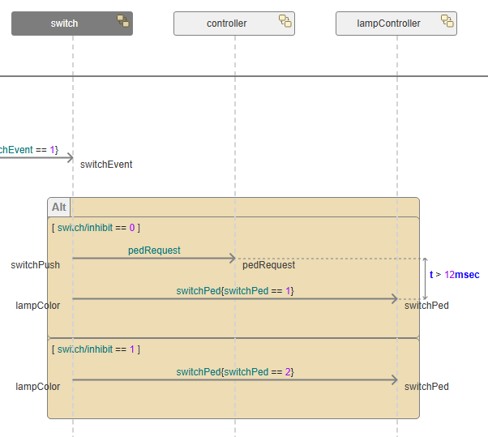Click the incoming switchEvent == 1 message label
The image size is (488, 437).
click(x=29, y=150)
